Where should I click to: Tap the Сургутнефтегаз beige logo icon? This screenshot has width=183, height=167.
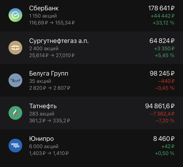tap(15, 48)
